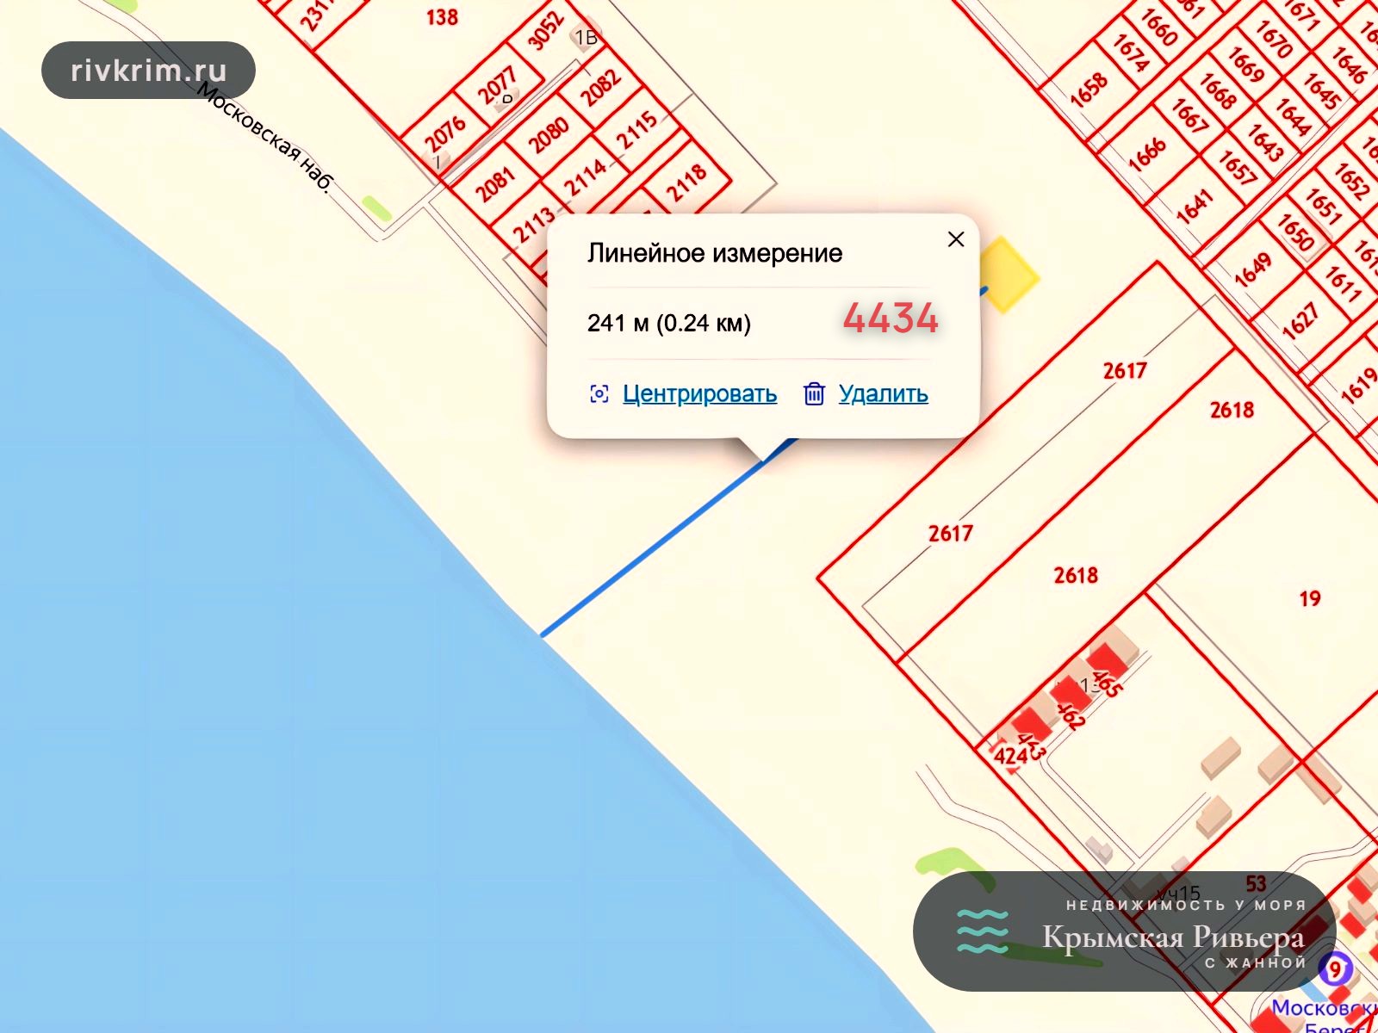The width and height of the screenshot is (1378, 1033).
Task: Select parcel number 2113
Action: pyautogui.click(x=534, y=225)
